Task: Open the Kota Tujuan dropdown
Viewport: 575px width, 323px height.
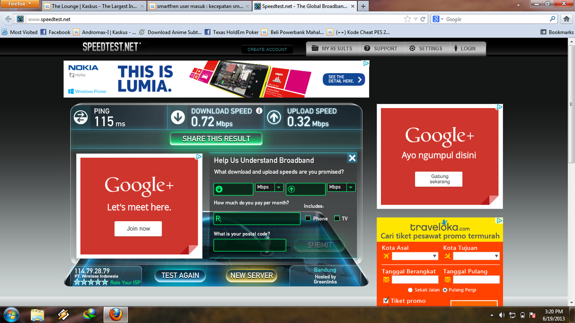Action: 476,256
